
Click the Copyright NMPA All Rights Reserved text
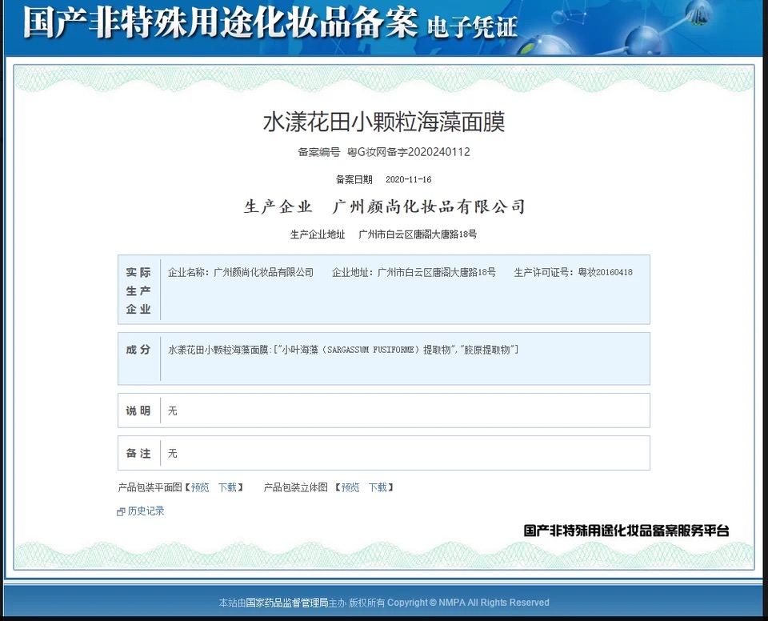coord(468,603)
